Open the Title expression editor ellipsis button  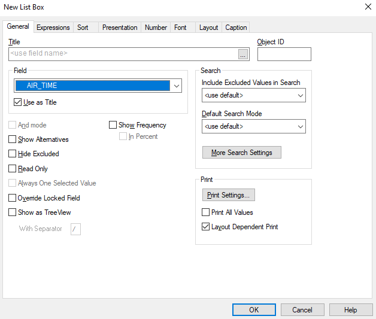pos(243,54)
